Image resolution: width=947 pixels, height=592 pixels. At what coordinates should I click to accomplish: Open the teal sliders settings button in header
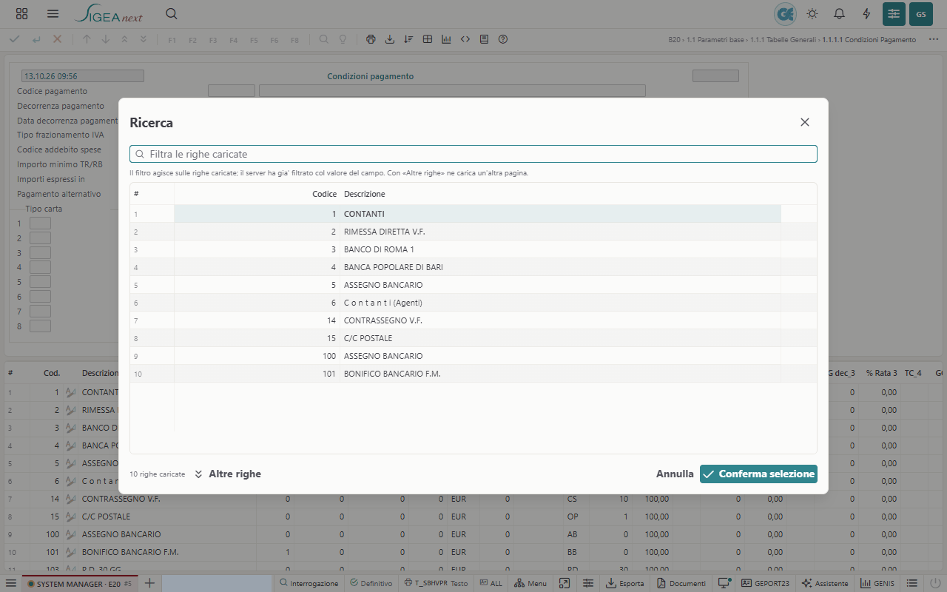pyautogui.click(x=894, y=14)
